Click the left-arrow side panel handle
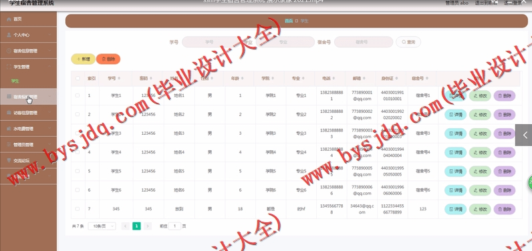The image size is (532, 251). (x=524, y=135)
